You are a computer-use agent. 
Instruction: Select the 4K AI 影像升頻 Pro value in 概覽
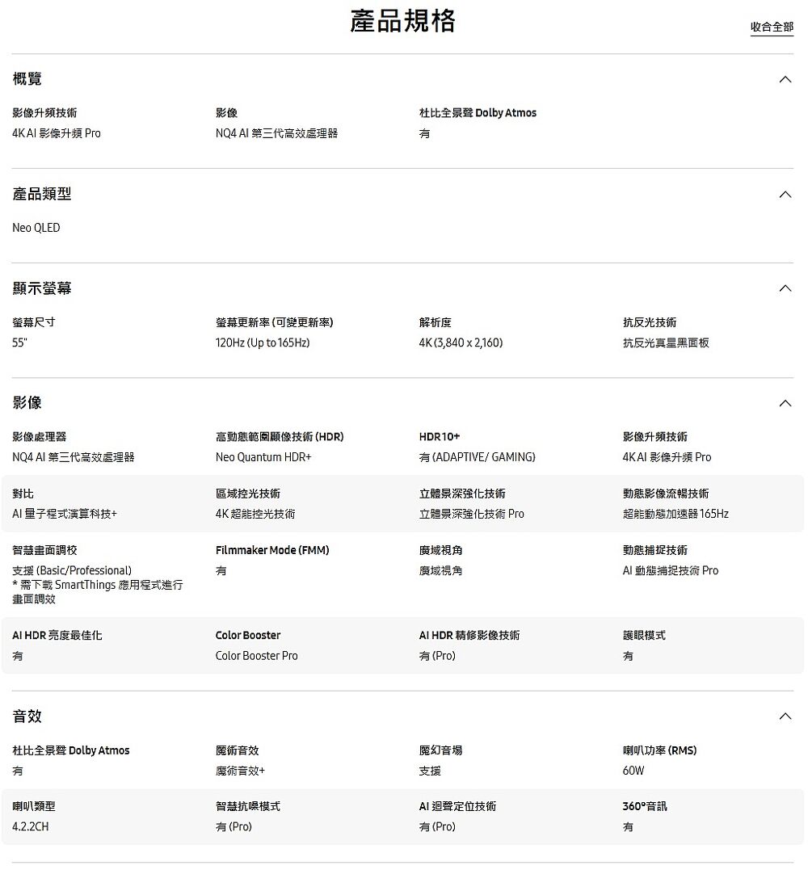pos(57,133)
